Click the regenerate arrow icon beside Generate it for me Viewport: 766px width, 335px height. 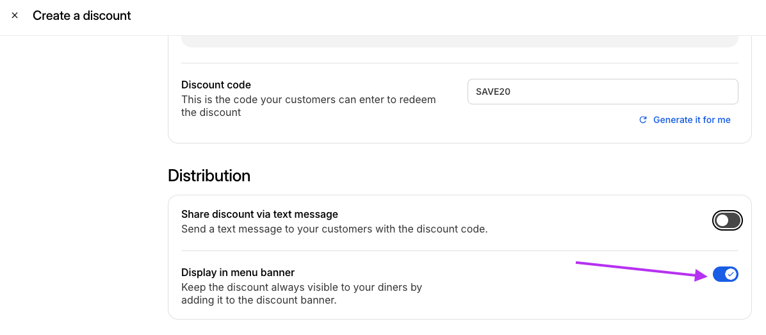pos(643,120)
